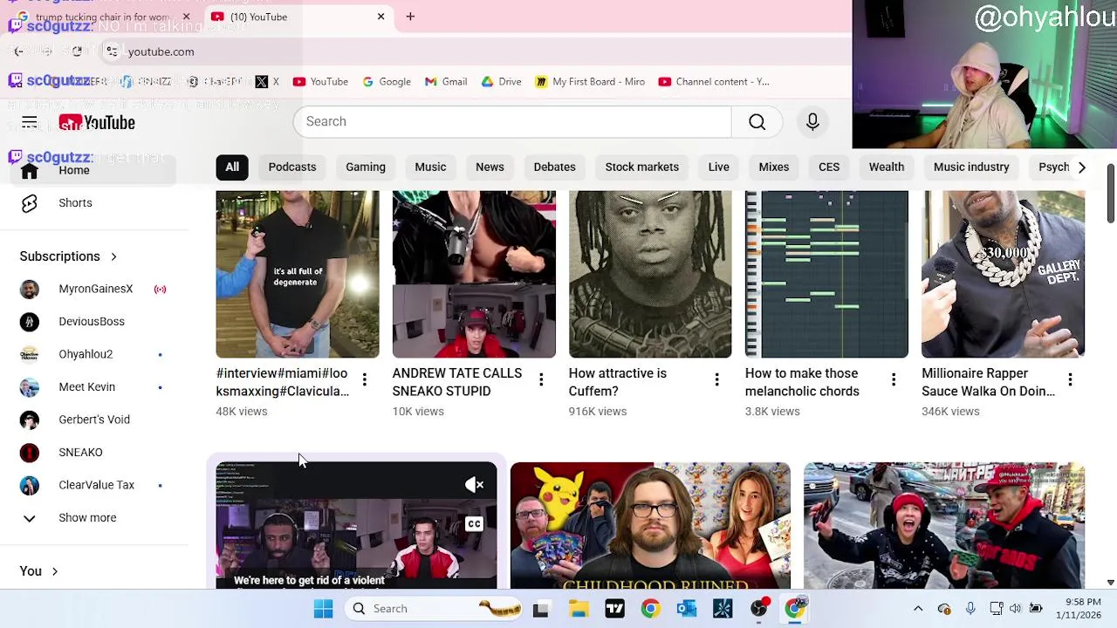1117x628 pixels.
Task: Select the Music industry chip
Action: 971,167
